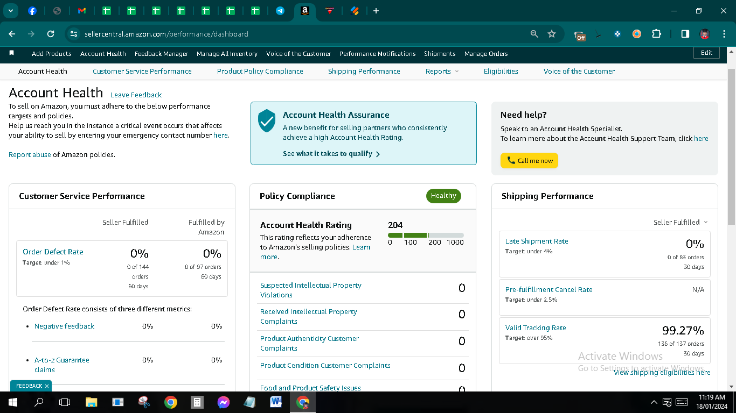Open Feedback Manager in the top bar
This screenshot has height=413, width=736.
point(162,54)
